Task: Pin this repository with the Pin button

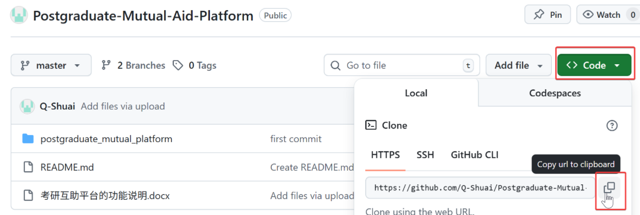Action: (x=547, y=15)
